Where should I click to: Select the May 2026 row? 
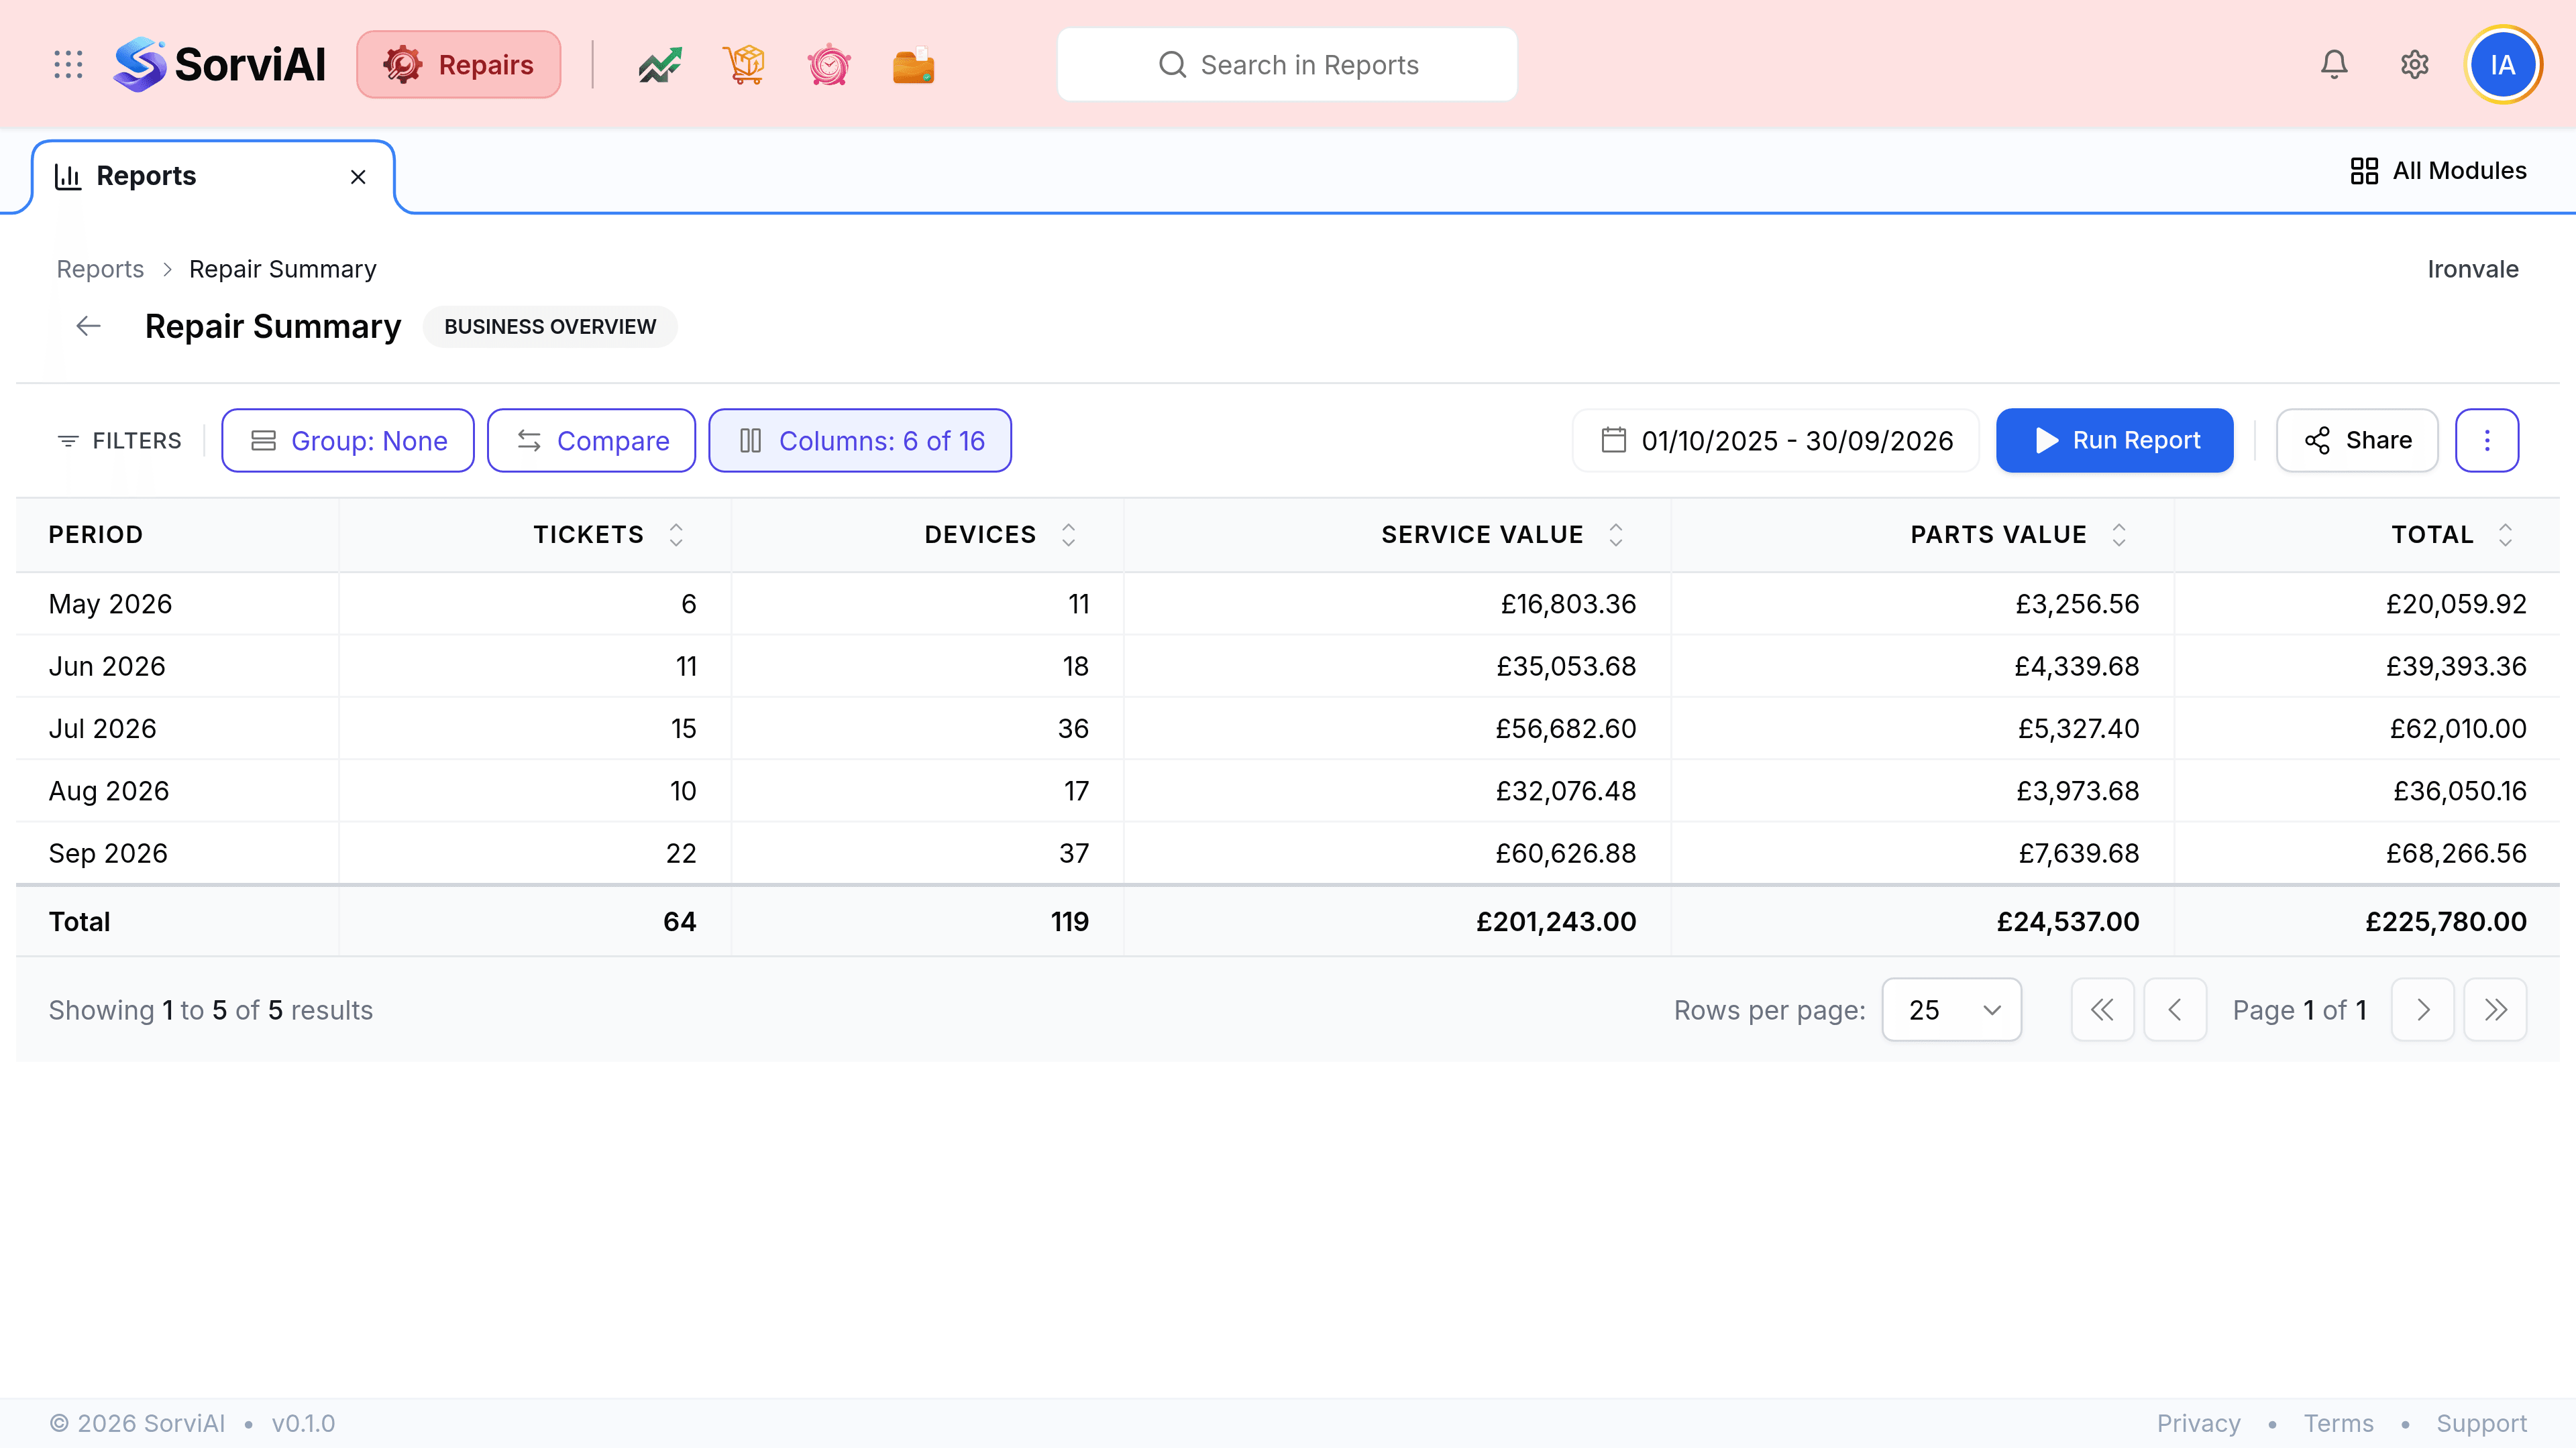tap(1287, 603)
